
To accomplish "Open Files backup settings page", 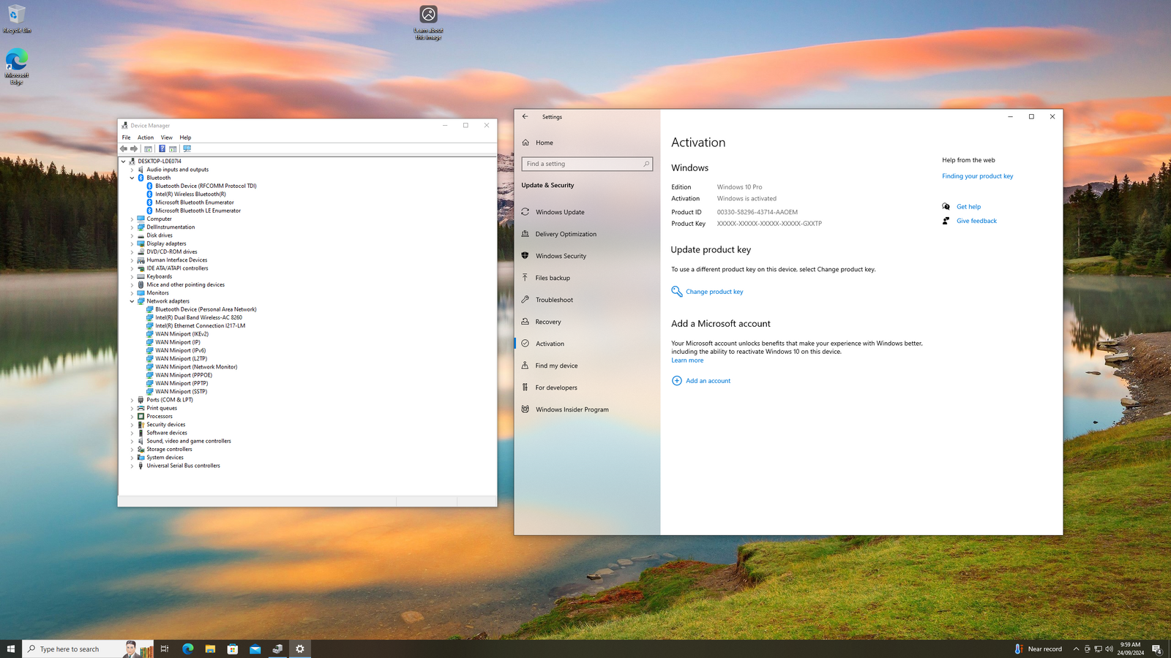I will [x=553, y=278].
